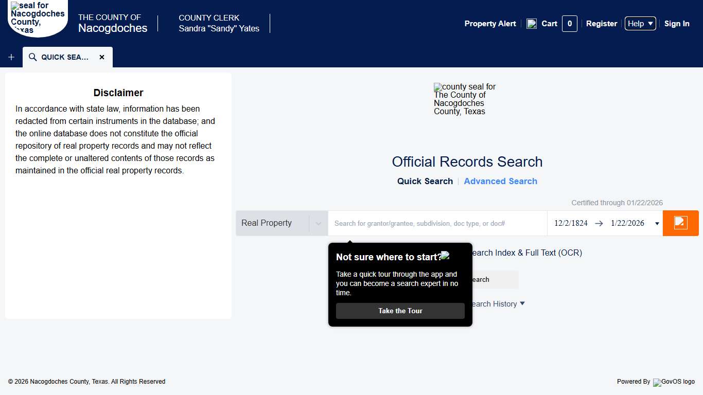Click the magnifying glass on the QUICK SEARCH tab
Viewport: 703px width, 395px height.
(32, 57)
